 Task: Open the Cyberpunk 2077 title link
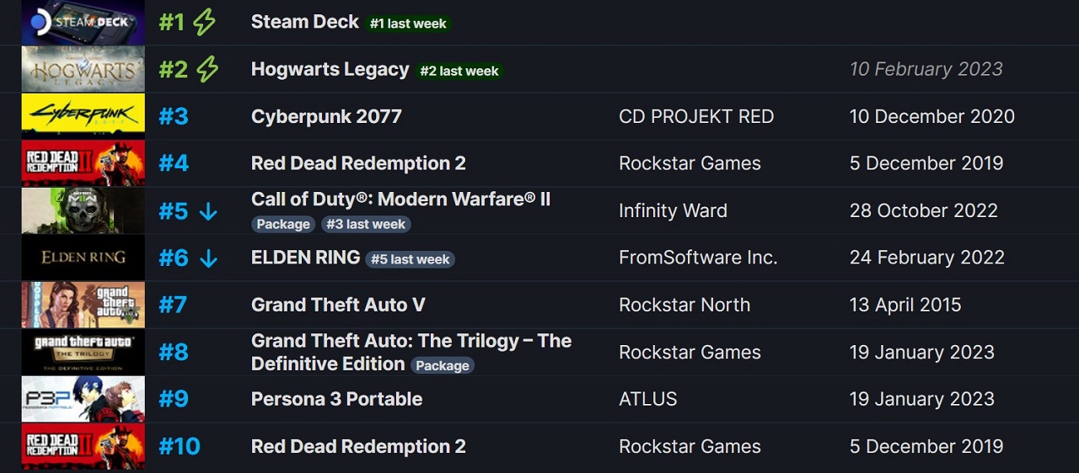(326, 116)
